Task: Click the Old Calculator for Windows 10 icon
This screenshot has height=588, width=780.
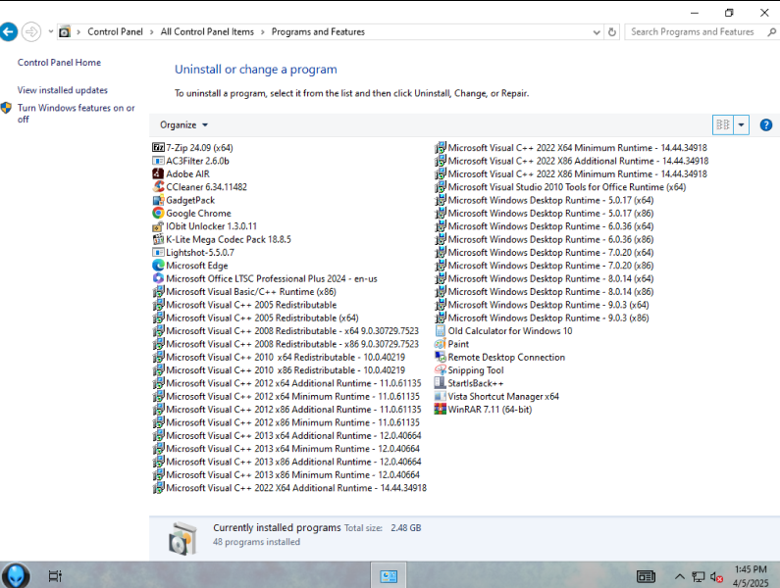Action: [441, 330]
